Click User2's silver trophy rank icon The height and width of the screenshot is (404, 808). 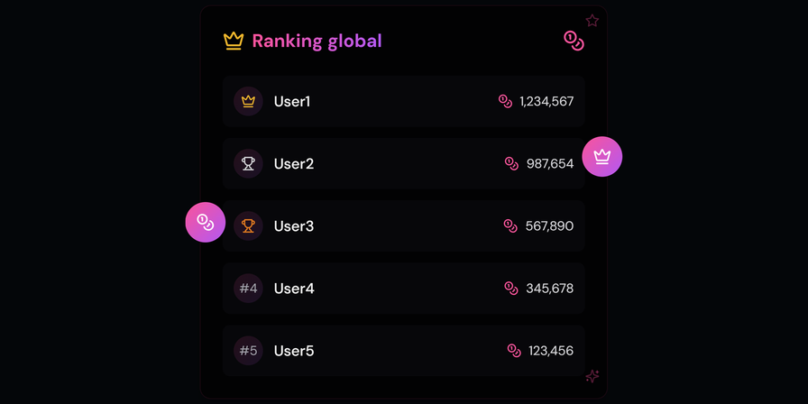point(248,164)
